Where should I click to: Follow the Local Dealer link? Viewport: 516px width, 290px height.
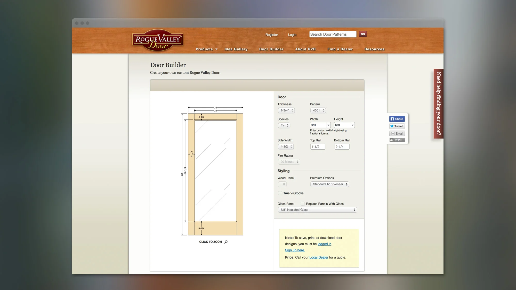(319, 257)
